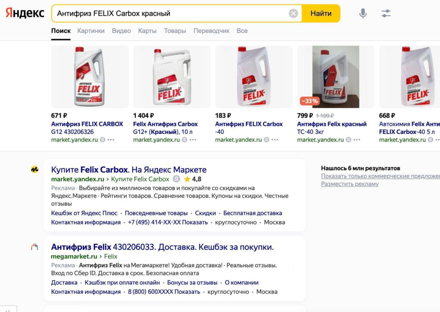The width and height of the screenshot is (440, 312).
Task: Open the Купите Felix Carbox ad link
Action: click(x=129, y=170)
